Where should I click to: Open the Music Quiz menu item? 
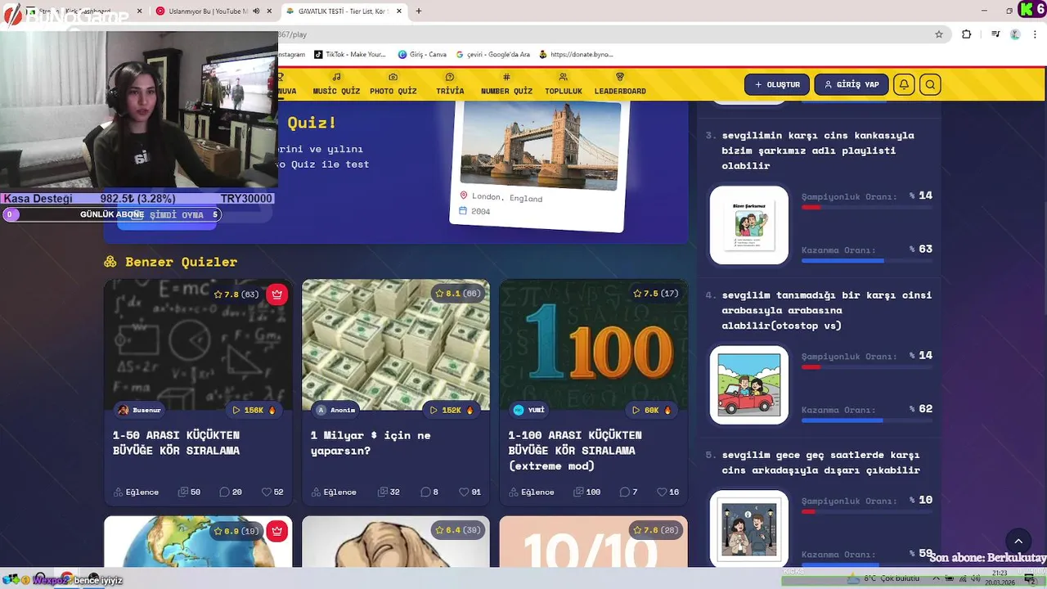click(336, 84)
